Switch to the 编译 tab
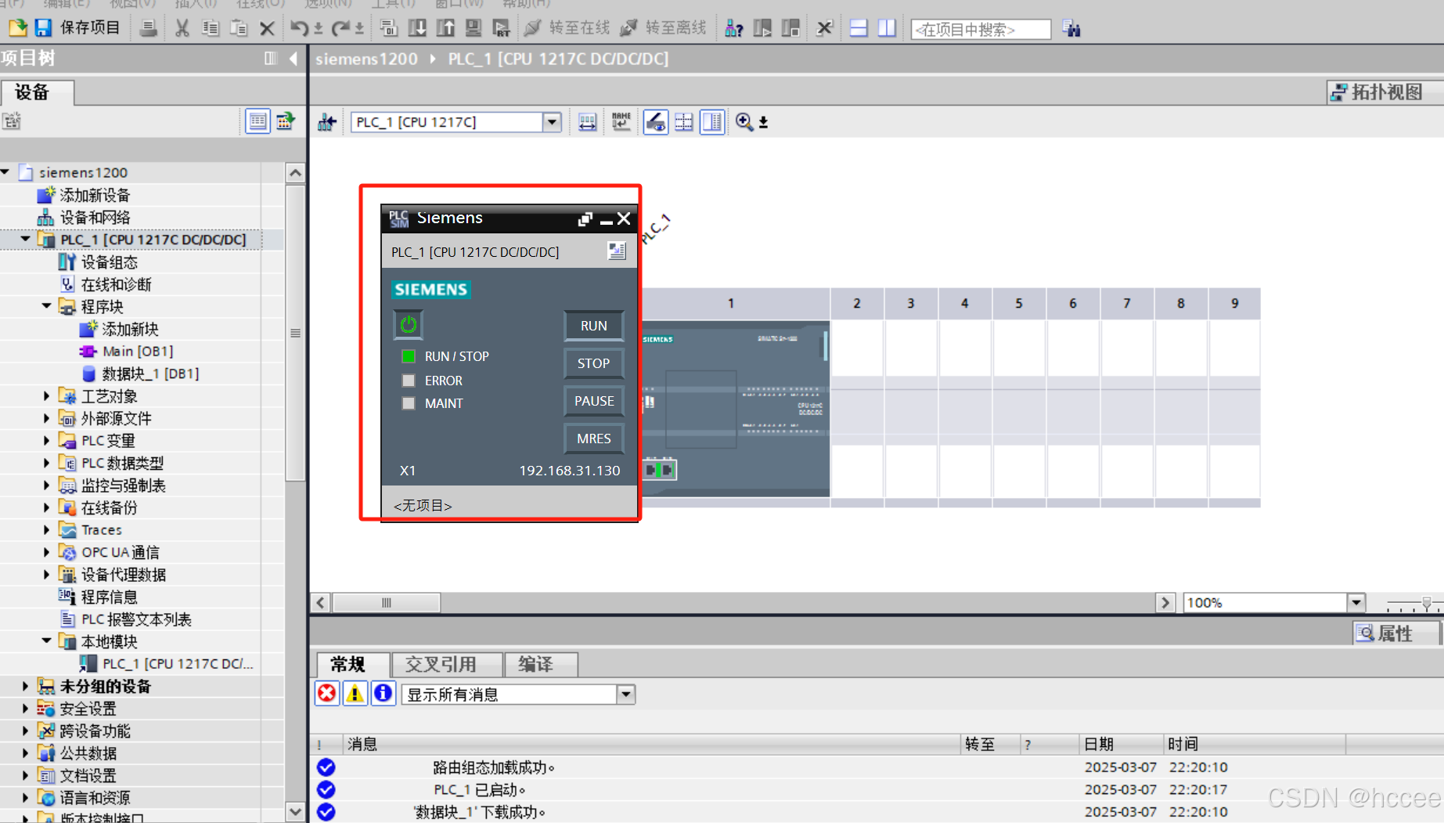 pyautogui.click(x=541, y=664)
